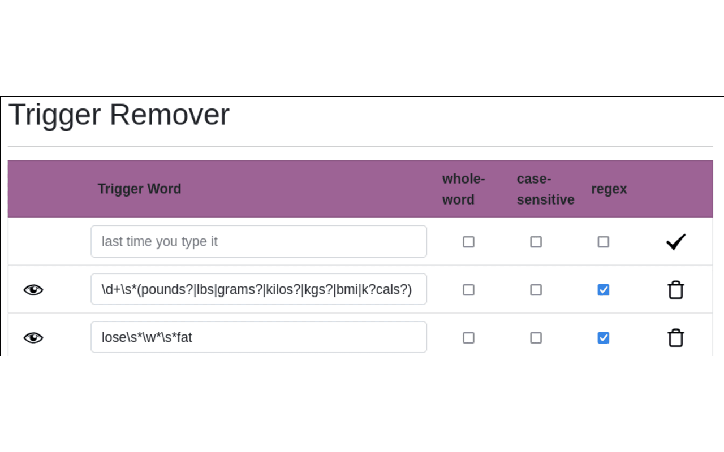Tick case-sensitive on the pounds regex row
724x452 pixels.
pyautogui.click(x=536, y=290)
